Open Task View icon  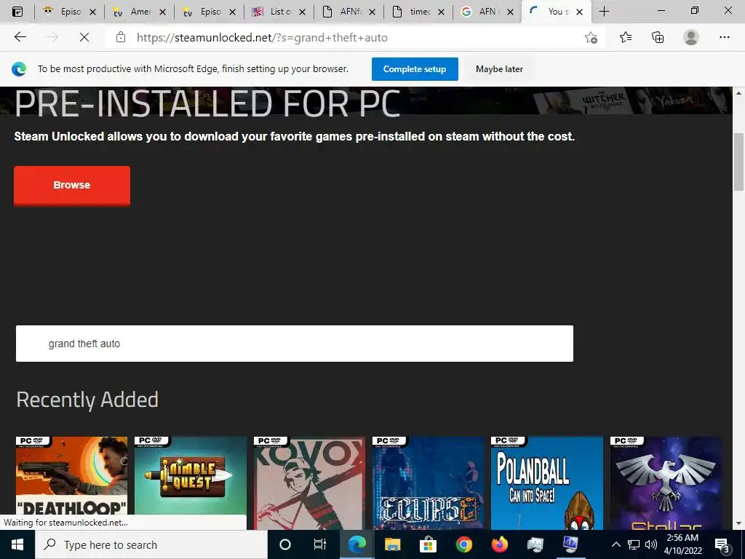320,544
